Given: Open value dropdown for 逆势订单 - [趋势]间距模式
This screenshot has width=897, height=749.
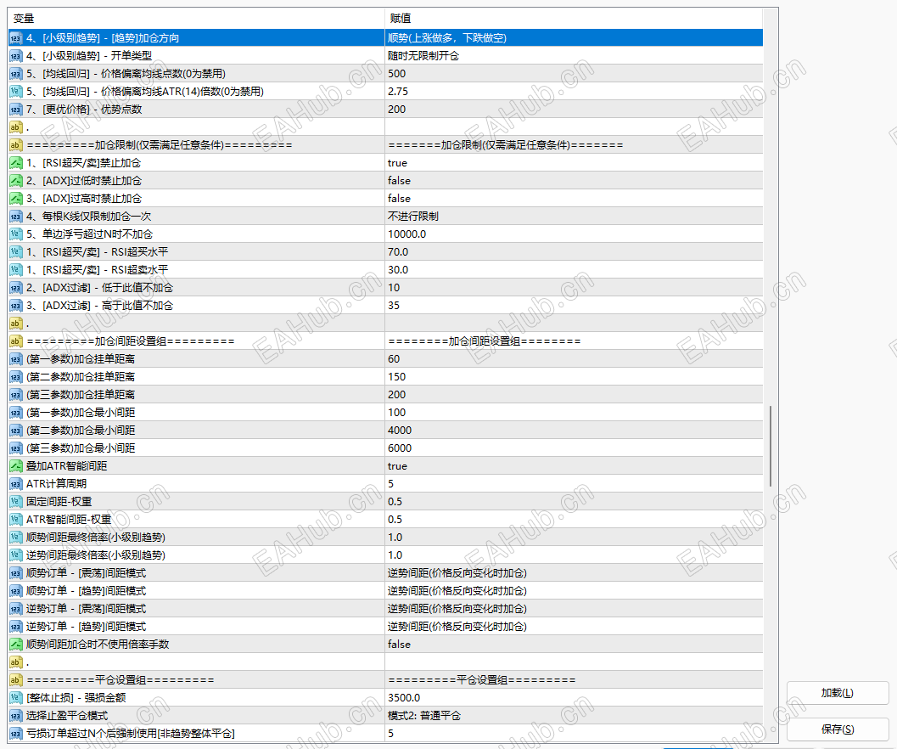Looking at the screenshot, I should pos(574,627).
